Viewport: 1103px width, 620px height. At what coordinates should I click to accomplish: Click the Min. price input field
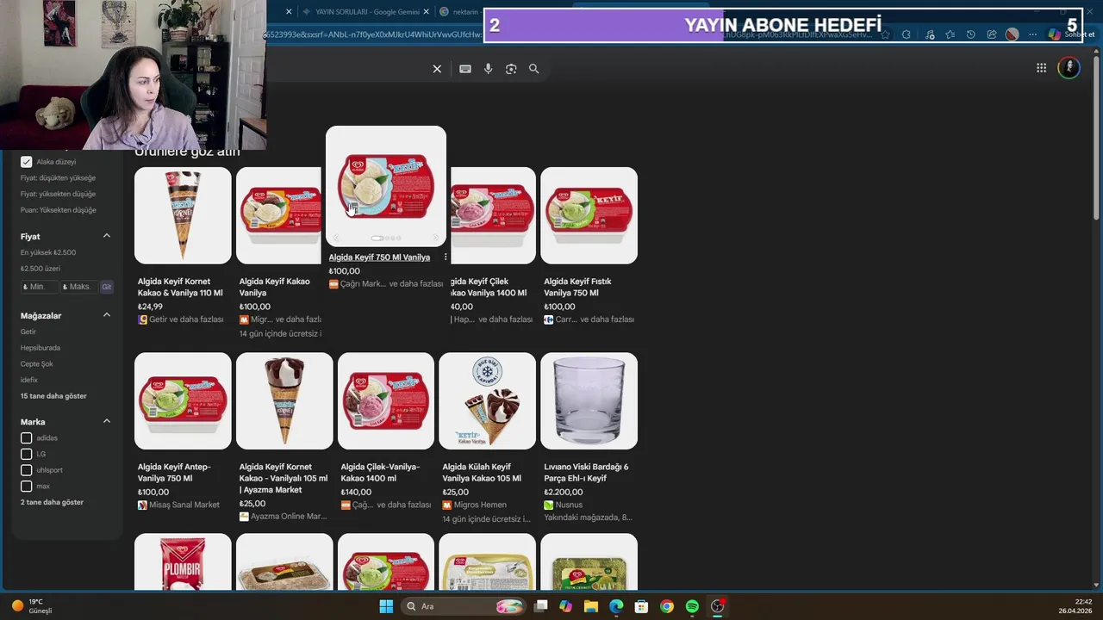tap(40, 287)
